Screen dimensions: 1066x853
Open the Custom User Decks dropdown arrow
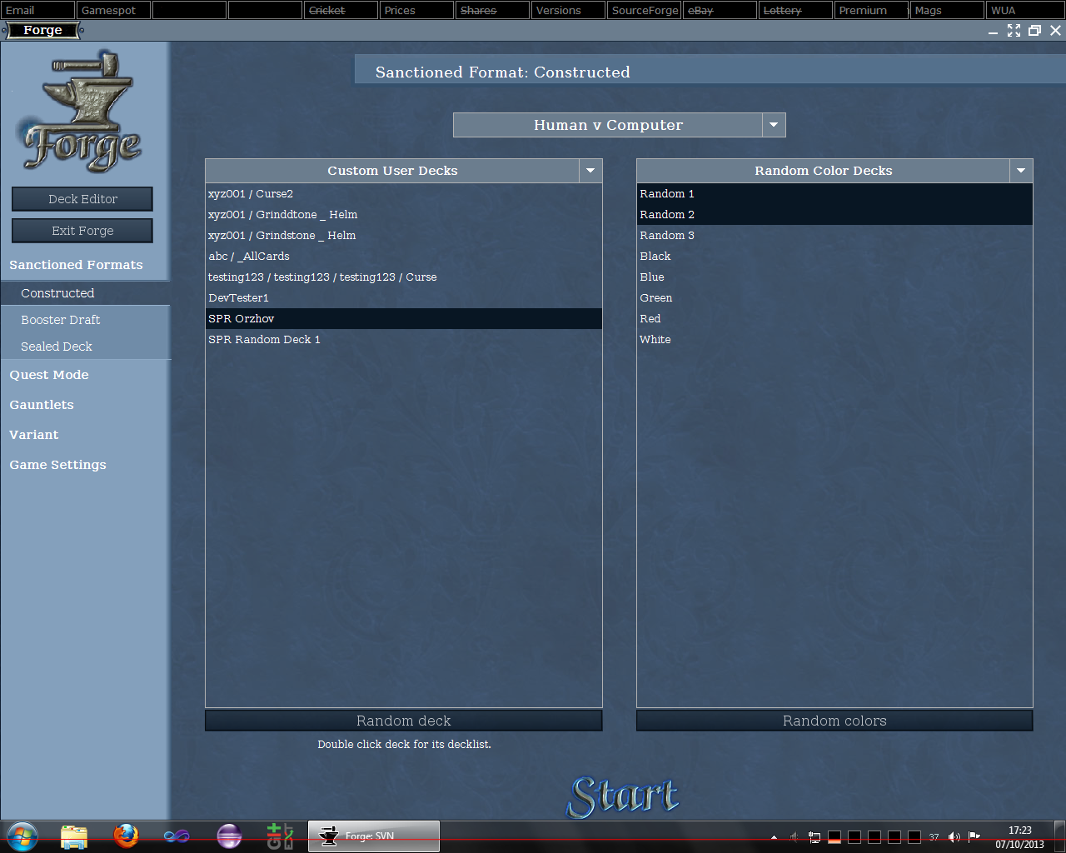click(590, 171)
